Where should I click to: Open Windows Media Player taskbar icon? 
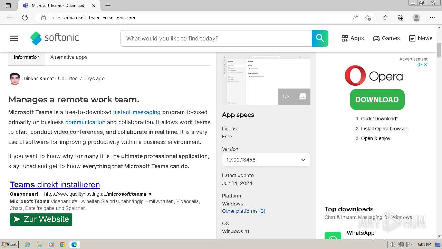[51, 245]
